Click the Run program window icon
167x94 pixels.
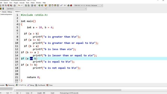pyautogui.click(x=52, y=5)
